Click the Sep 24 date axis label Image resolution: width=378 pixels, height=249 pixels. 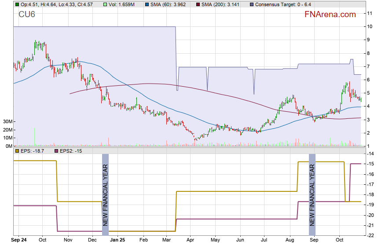18,241
